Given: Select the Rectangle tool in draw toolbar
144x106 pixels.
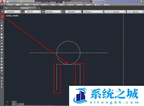Looking at the screenshot, I should click(2, 29).
